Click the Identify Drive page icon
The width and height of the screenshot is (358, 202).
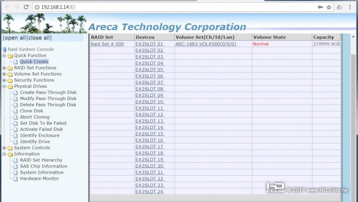(x=16, y=142)
